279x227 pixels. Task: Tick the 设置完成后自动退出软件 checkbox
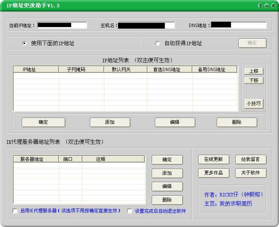point(130,211)
